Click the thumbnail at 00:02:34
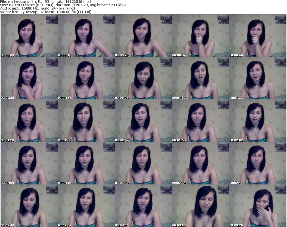 click(x=201, y=163)
